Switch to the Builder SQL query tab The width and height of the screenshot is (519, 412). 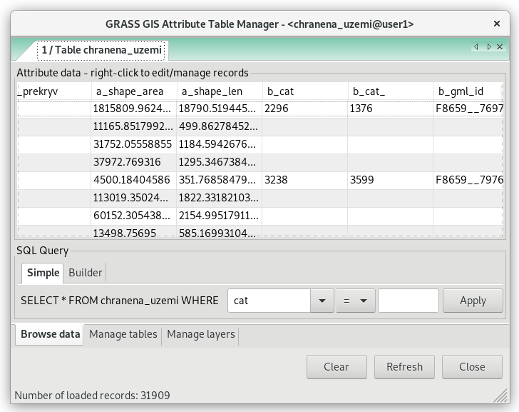click(x=85, y=273)
